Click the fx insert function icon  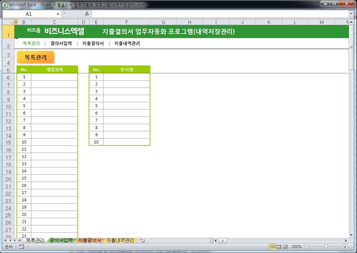pyautogui.click(x=87, y=14)
